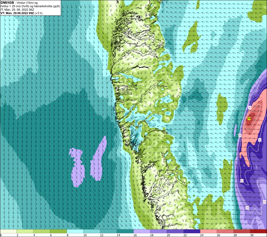Click the yellow 38 maximum gust label
The image size is (267, 237).
click(249, 118)
